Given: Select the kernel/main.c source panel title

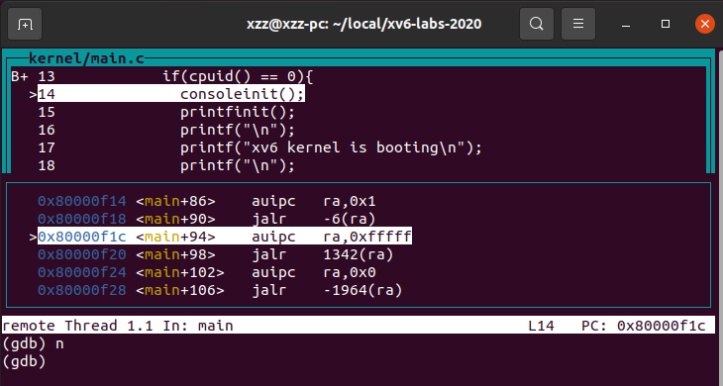Looking at the screenshot, I should point(87,58).
